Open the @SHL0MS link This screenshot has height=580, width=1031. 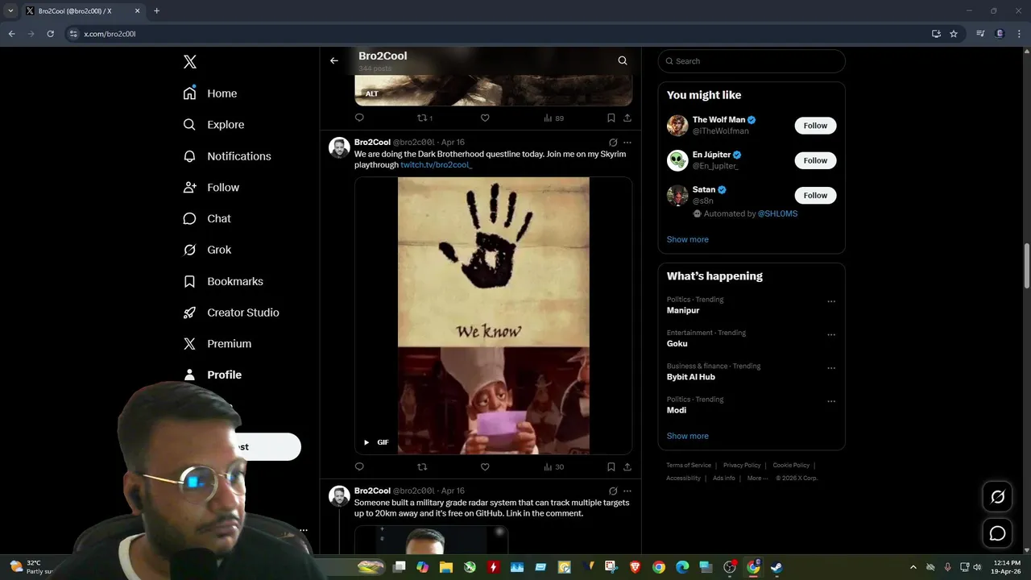click(777, 213)
